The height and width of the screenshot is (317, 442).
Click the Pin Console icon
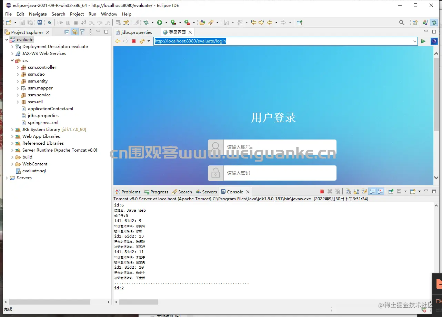(391, 192)
